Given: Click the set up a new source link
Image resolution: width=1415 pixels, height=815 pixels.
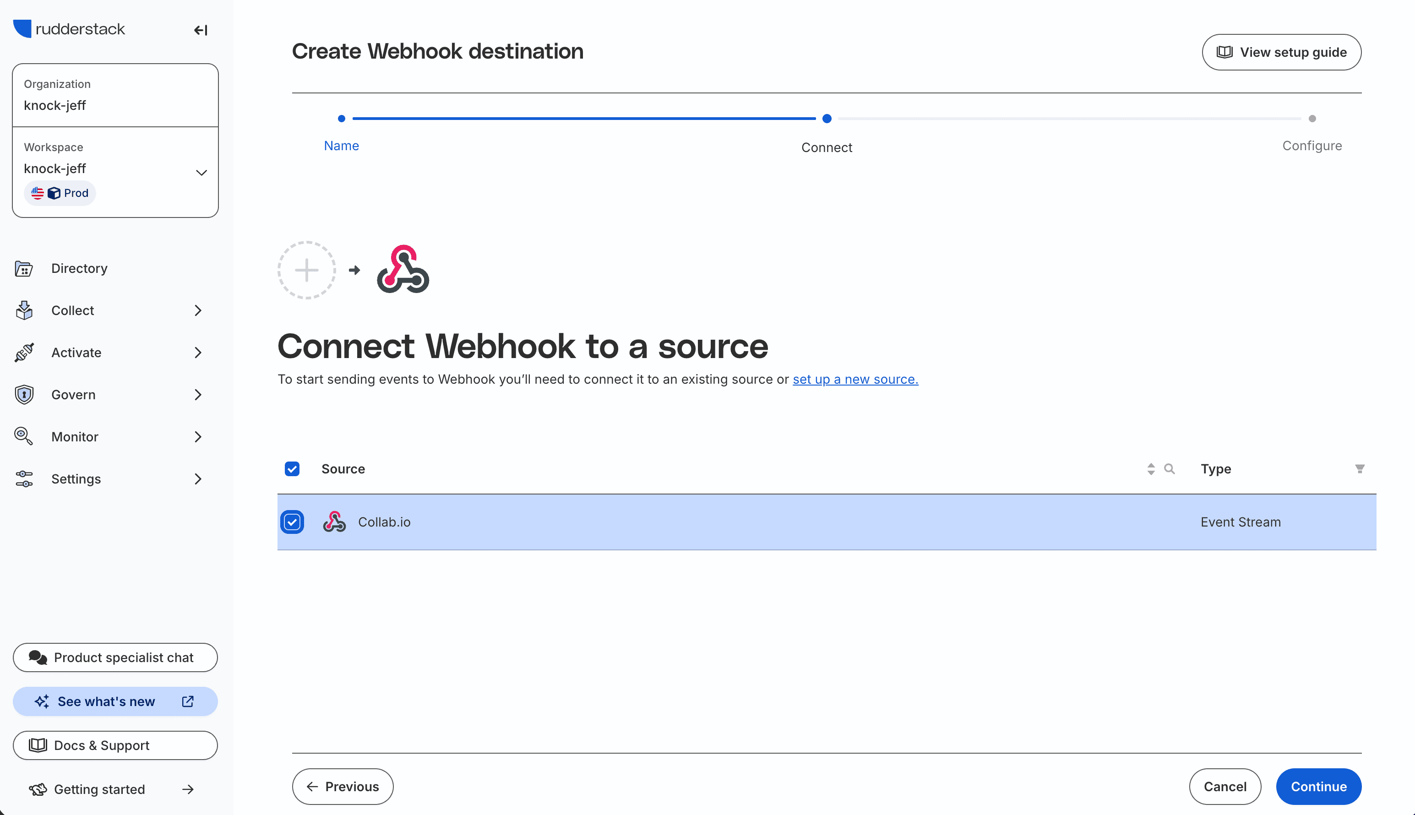Looking at the screenshot, I should (854, 379).
